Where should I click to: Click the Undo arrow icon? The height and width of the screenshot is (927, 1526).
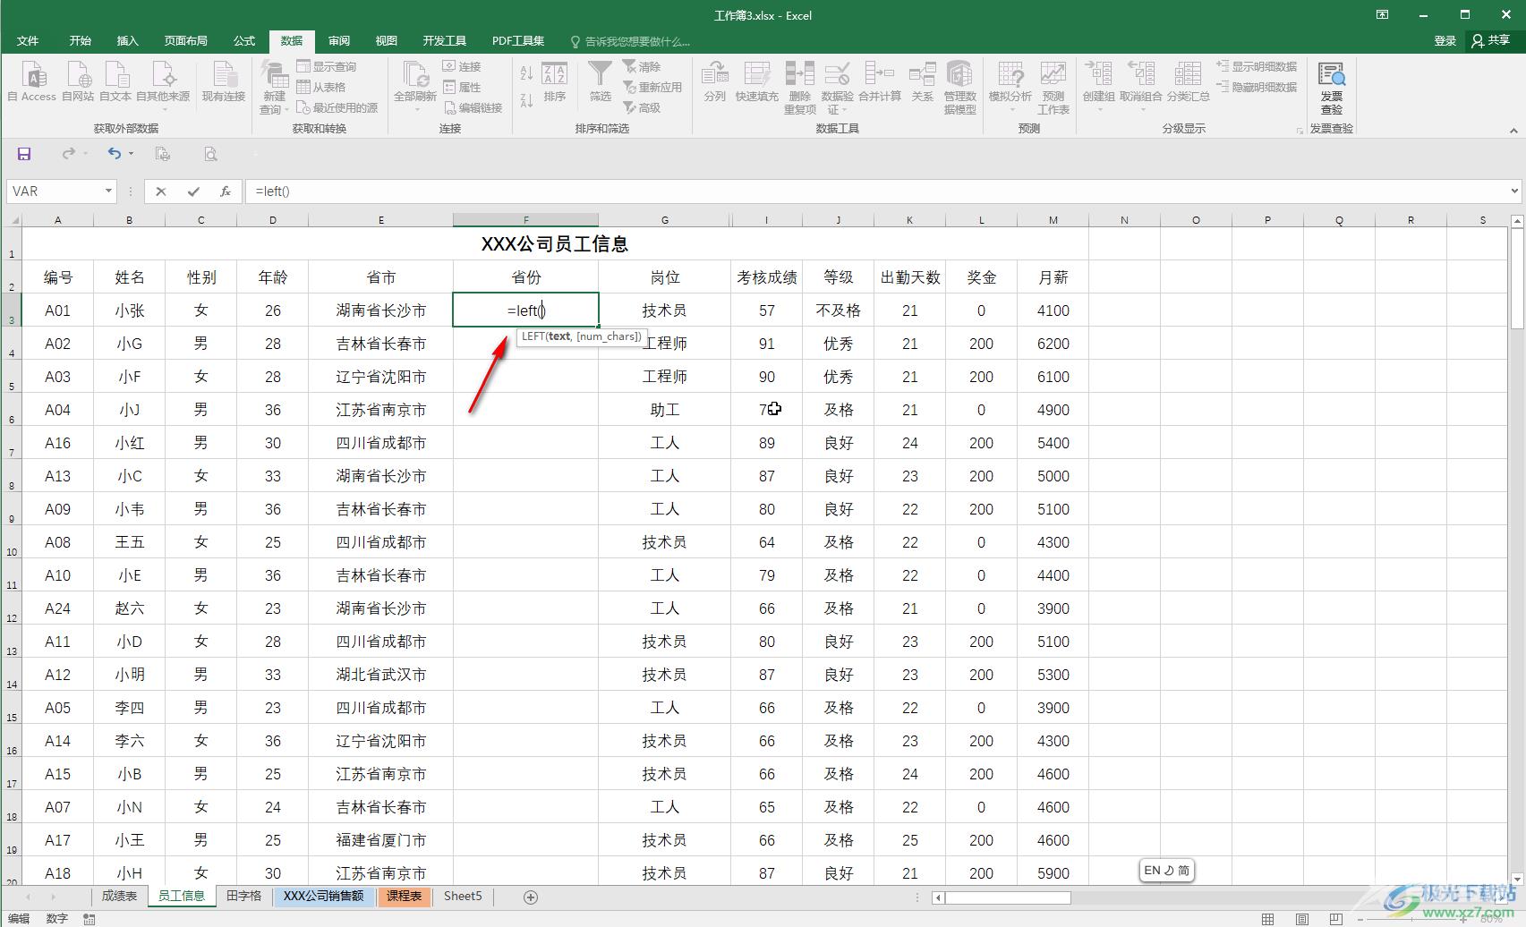[115, 154]
